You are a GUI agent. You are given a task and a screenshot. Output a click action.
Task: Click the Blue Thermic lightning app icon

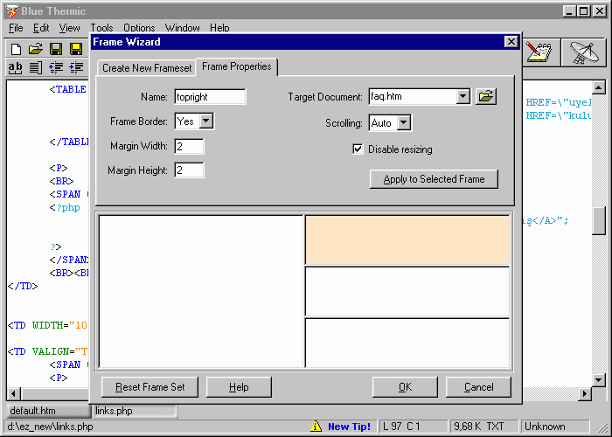coord(11,10)
